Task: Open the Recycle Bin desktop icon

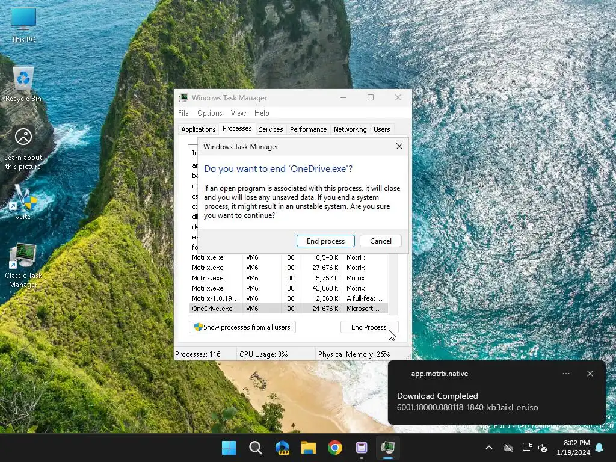Action: 23,84
